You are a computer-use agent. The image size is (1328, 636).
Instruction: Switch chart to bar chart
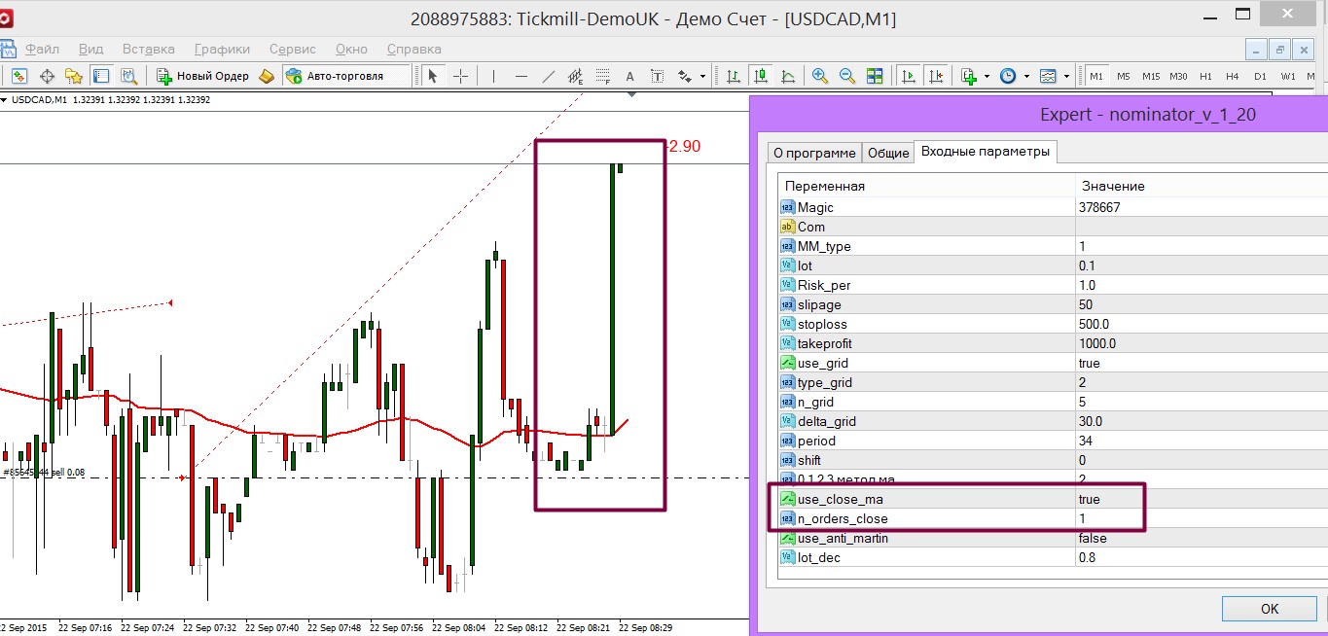733,76
